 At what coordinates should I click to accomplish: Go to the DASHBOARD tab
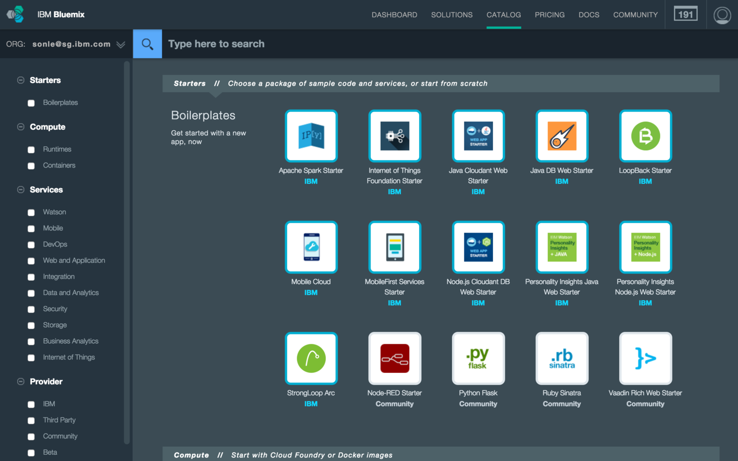pyautogui.click(x=395, y=15)
